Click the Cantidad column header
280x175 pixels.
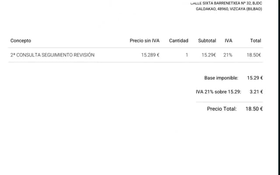pos(178,41)
